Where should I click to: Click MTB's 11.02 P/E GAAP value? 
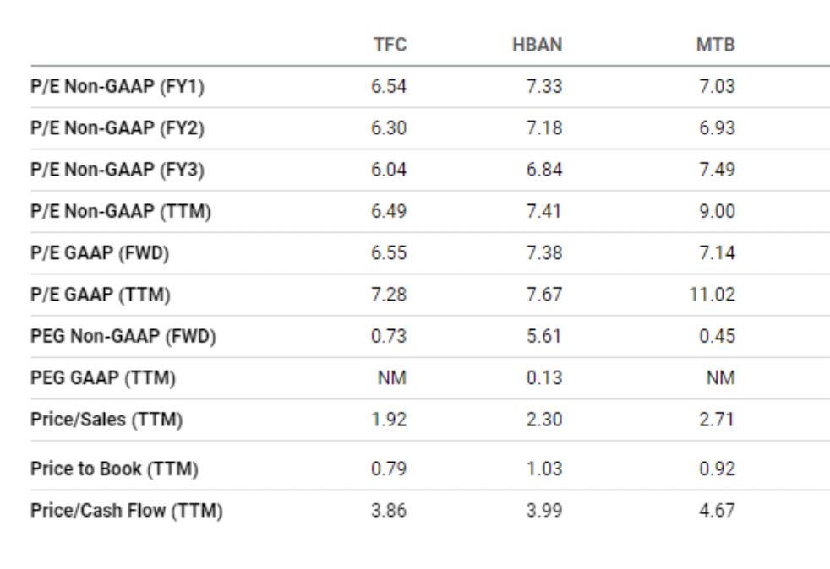tap(713, 295)
